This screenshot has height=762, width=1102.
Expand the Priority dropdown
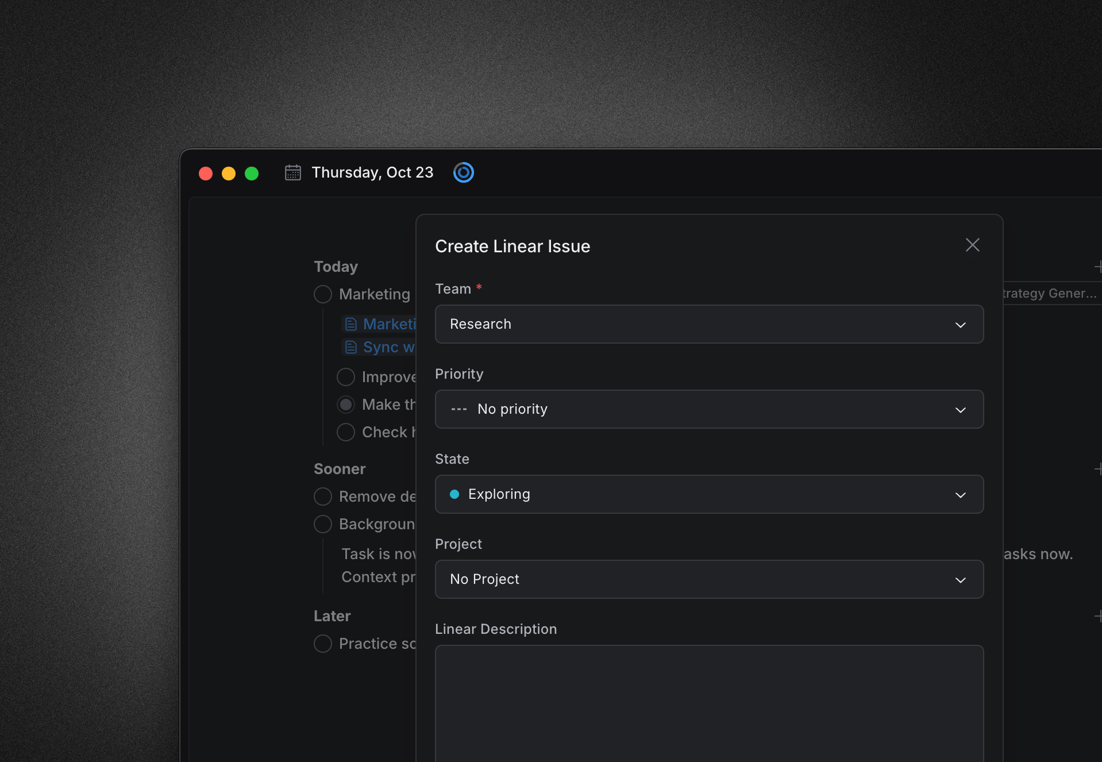tap(709, 409)
